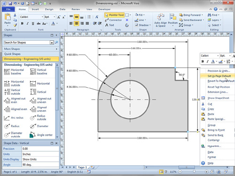Choose Show ShapeSheet from context menu
Image resolution: width=235 pixels, height=176 pixels.
[218, 98]
